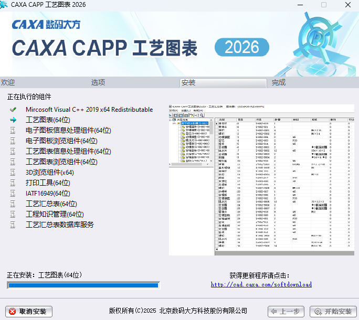The image size is (359, 320).
Task: Click the green checkmark beside Visual C++ 2019
Action: (13, 110)
